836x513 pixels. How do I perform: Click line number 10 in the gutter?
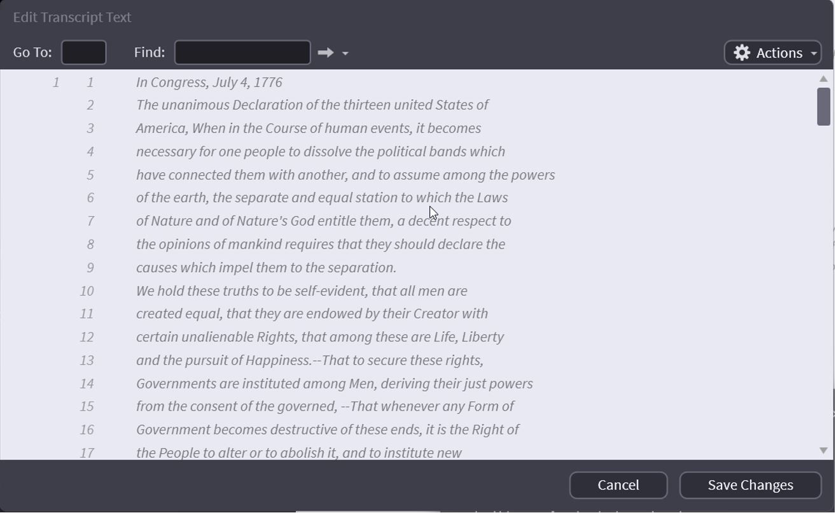click(87, 291)
